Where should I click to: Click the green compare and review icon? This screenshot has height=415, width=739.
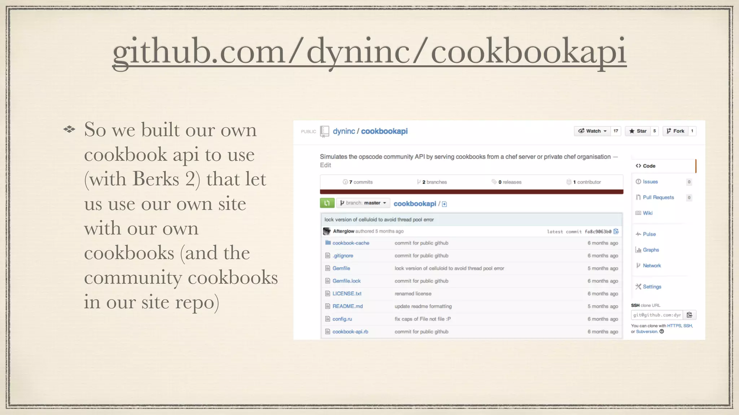coord(327,203)
